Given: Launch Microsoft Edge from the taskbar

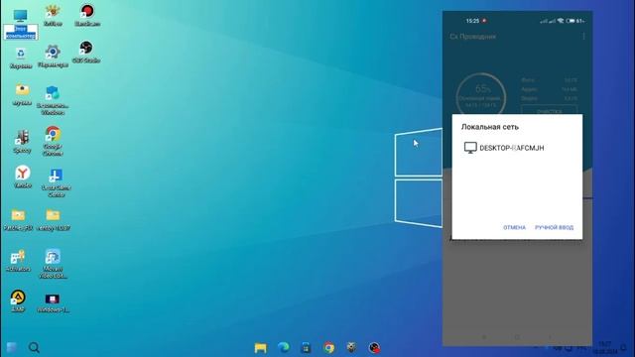Looking at the screenshot, I should [x=284, y=347].
